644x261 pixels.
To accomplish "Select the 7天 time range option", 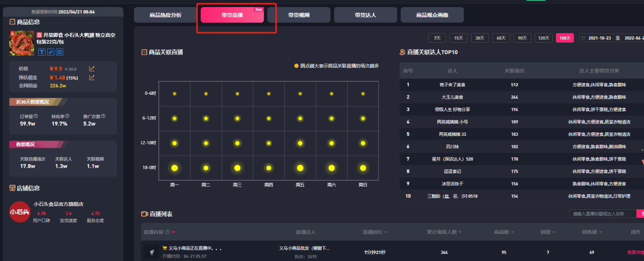I will (x=437, y=38).
